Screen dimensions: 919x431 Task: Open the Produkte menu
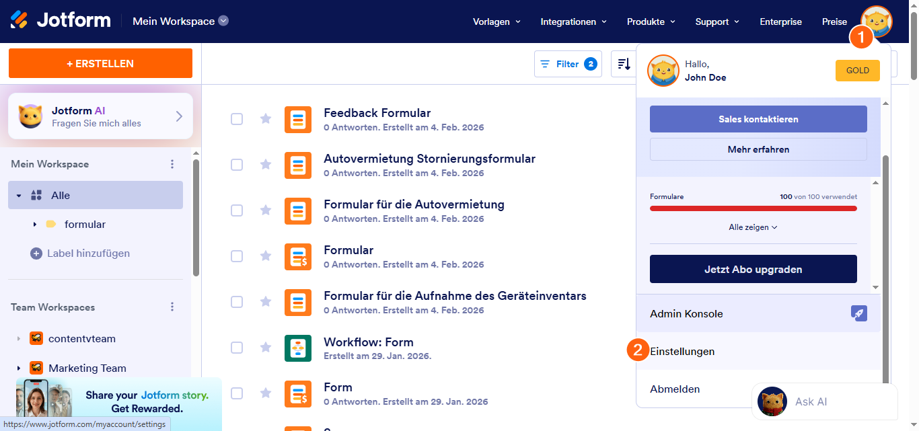(x=650, y=22)
